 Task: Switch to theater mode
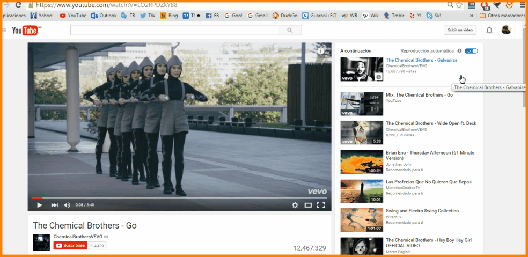pos(308,205)
